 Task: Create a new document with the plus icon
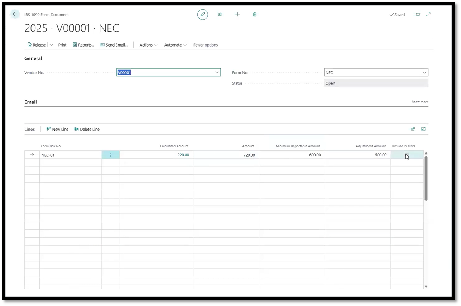(x=237, y=14)
